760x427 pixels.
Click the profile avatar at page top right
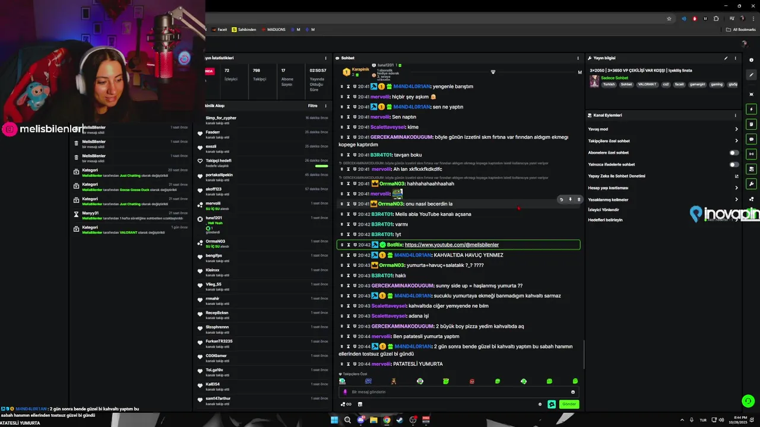click(745, 44)
